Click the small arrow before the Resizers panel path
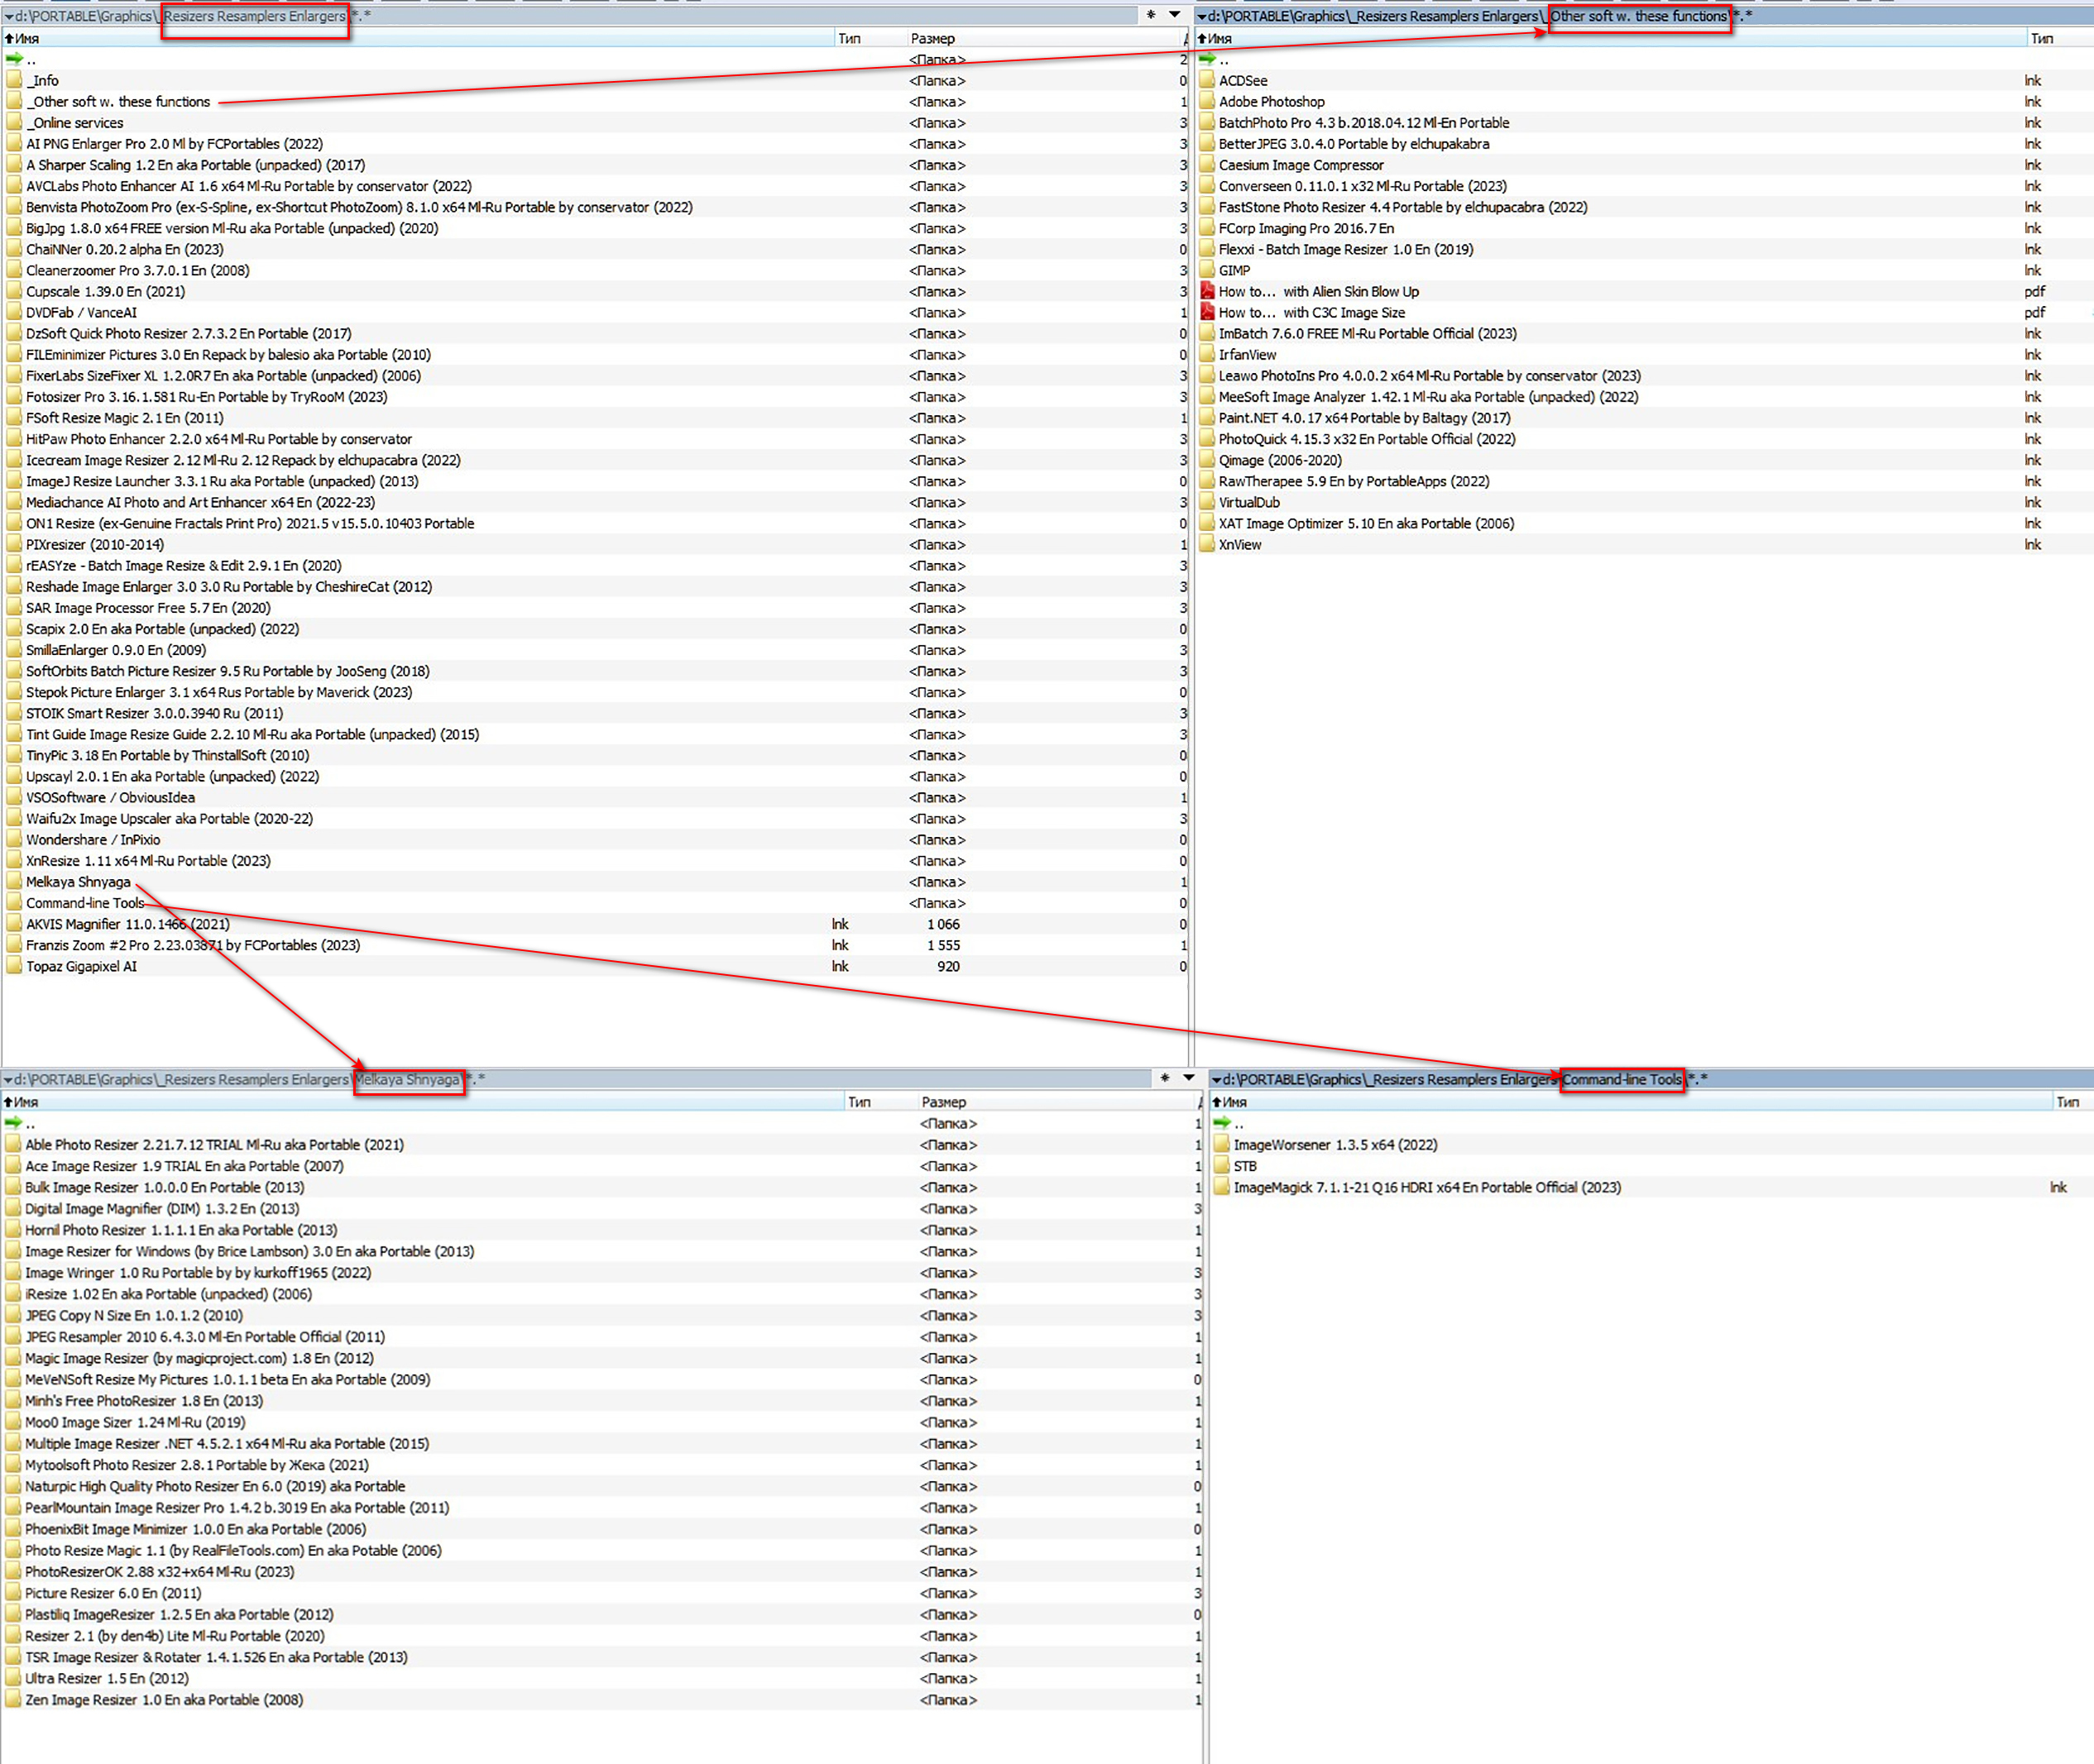 (x=8, y=16)
